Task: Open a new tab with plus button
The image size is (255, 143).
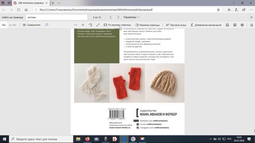Action: point(53,3)
